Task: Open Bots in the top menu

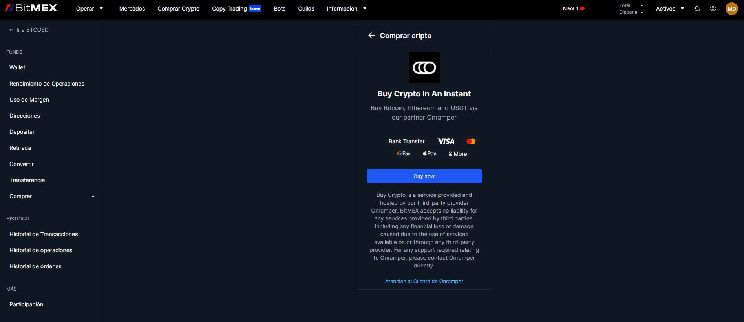Action: [280, 9]
